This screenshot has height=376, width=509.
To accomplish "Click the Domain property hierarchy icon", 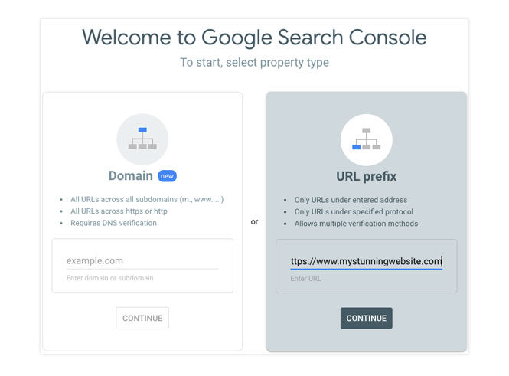I will 142,139.
